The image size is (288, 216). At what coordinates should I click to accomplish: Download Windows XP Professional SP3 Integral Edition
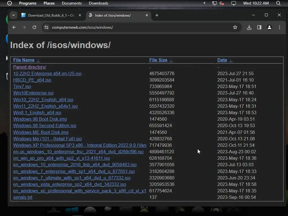80,145
